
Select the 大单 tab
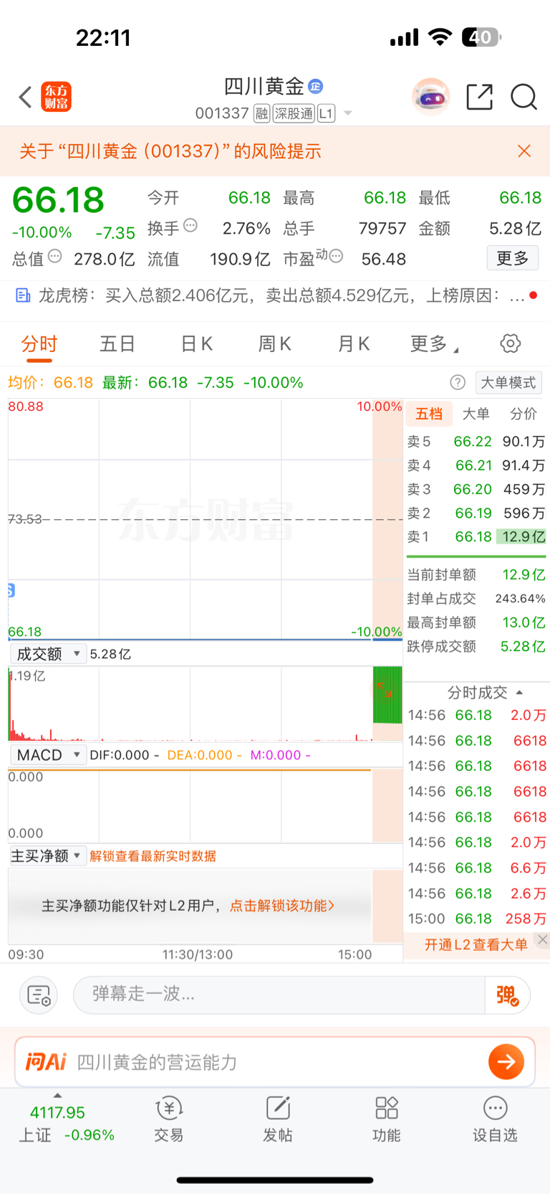click(x=476, y=414)
